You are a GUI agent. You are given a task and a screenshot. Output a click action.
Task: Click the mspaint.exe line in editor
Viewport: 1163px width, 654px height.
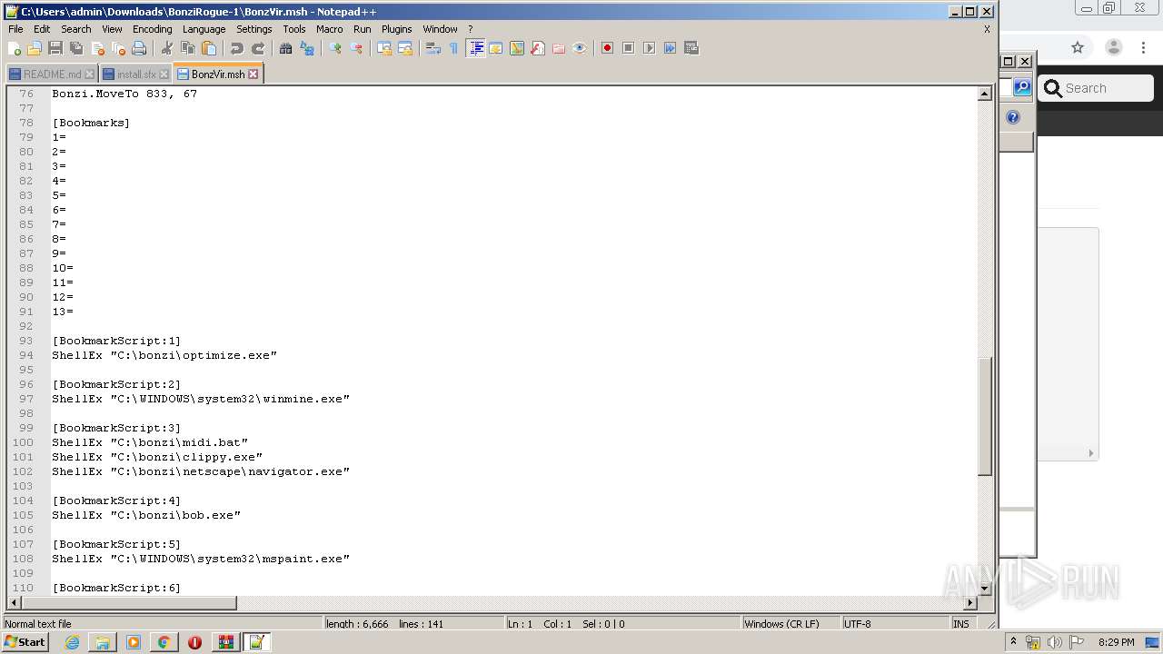pyautogui.click(x=201, y=559)
